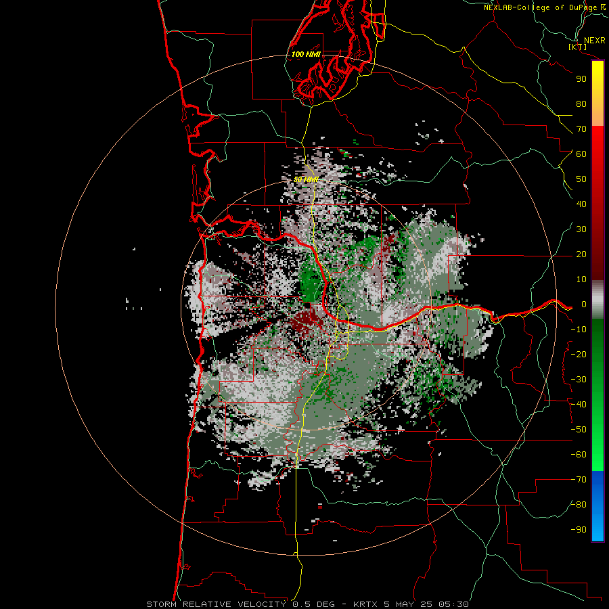
Task: Click the 'NEXR' label at top right
Action: (594, 41)
